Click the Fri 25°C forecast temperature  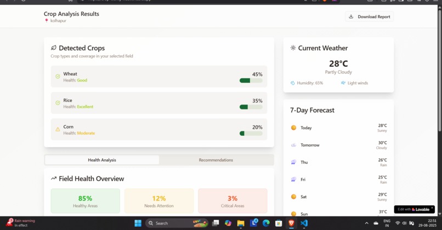pos(383,177)
